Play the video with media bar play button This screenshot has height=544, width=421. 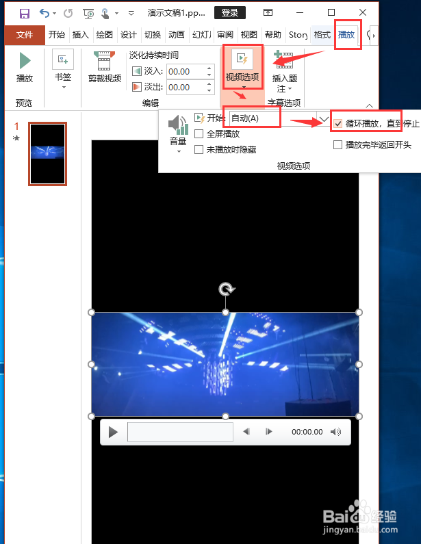(113, 432)
